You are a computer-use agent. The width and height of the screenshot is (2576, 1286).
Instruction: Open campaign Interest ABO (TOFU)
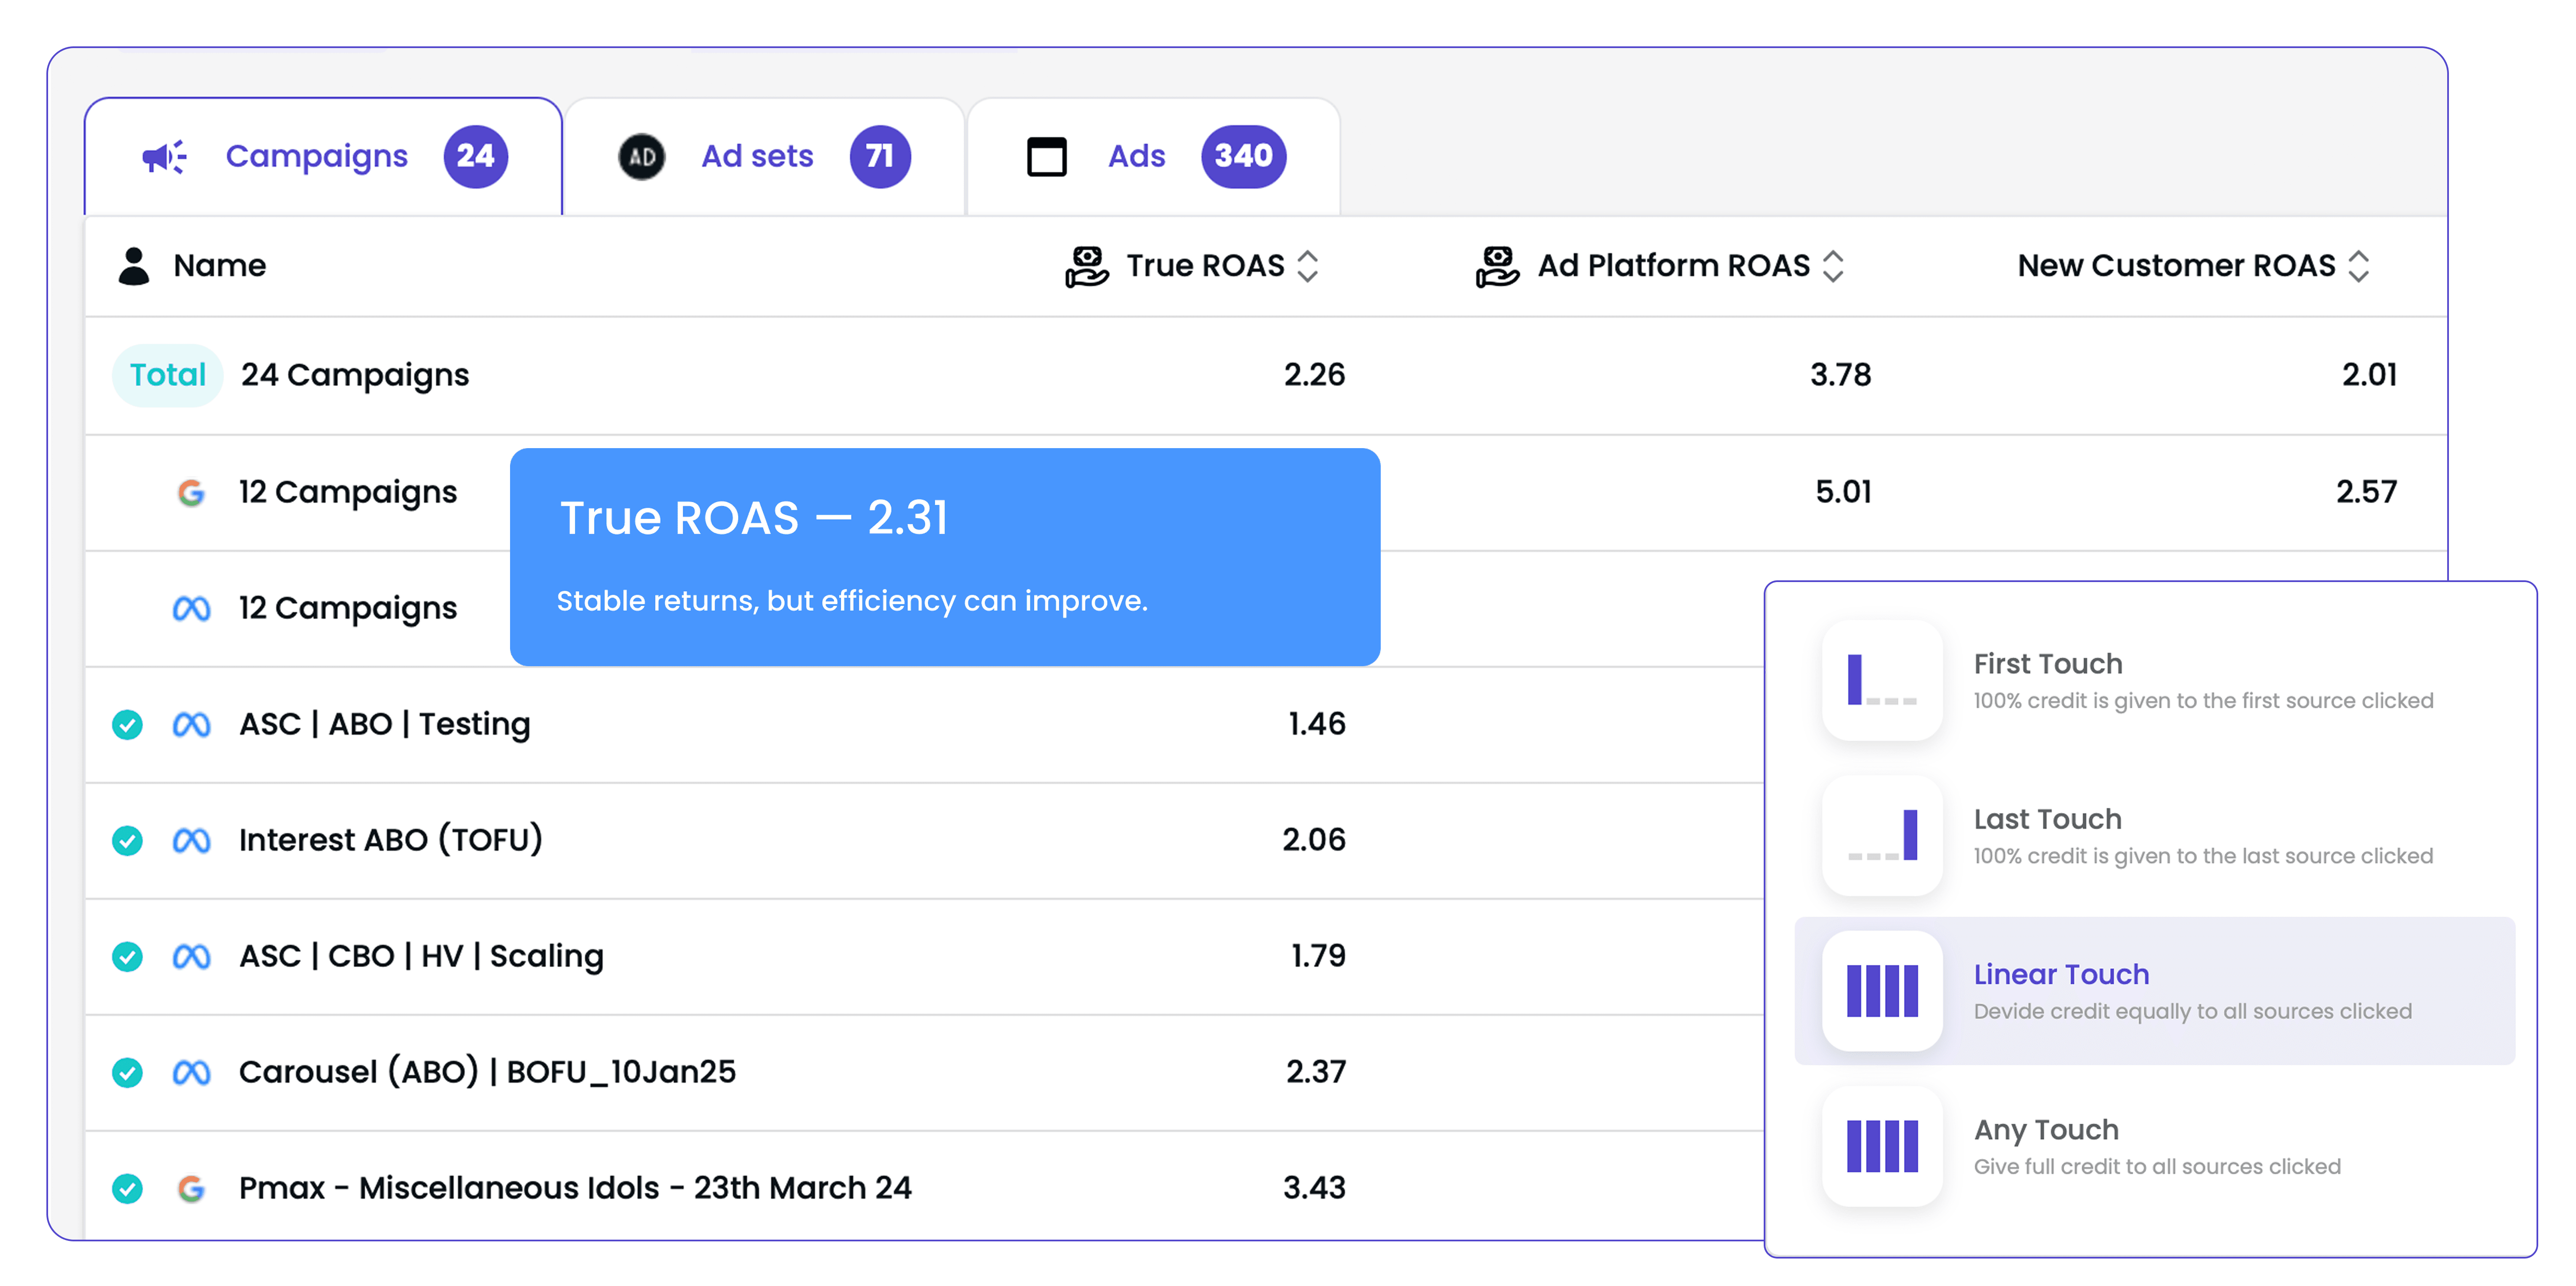391,840
